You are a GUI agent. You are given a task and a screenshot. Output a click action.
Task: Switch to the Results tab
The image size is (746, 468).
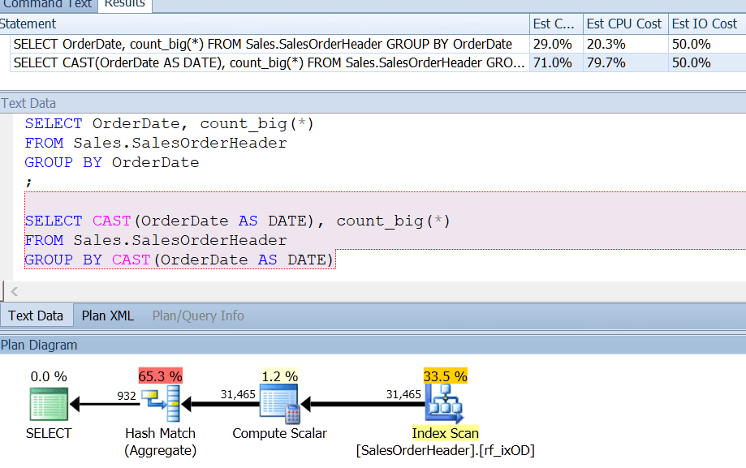pos(124,5)
